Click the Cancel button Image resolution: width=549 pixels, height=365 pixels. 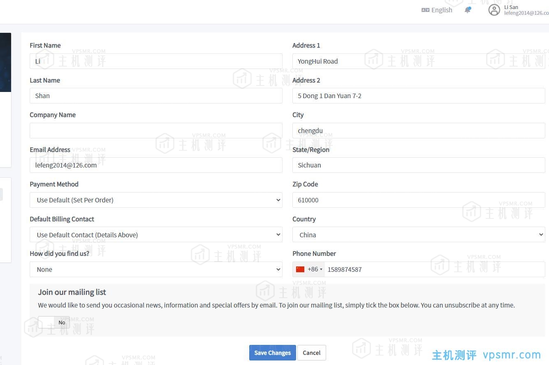[x=312, y=353]
